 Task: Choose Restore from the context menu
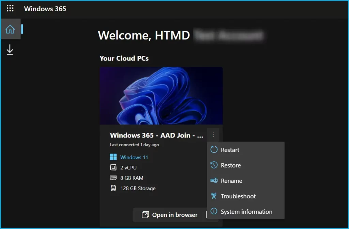[x=231, y=165]
